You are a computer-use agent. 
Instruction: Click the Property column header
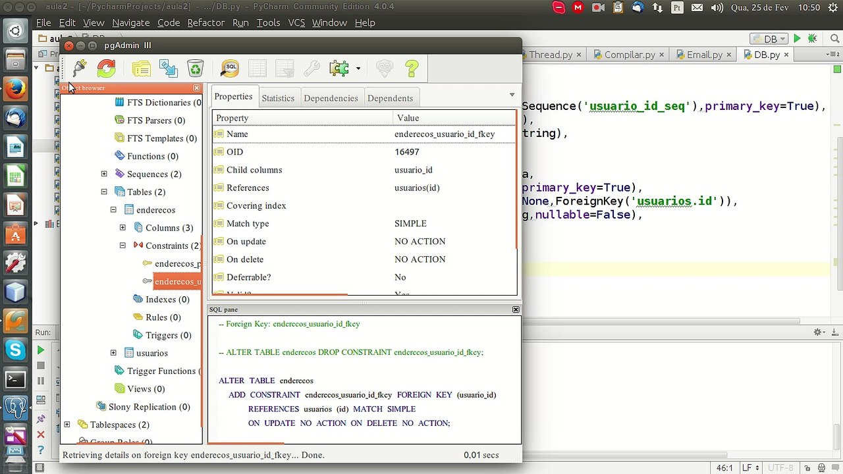pyautogui.click(x=302, y=118)
